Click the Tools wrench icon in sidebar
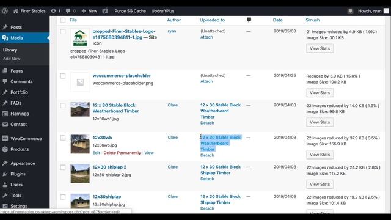This screenshot has width=391, height=220. 5,196
